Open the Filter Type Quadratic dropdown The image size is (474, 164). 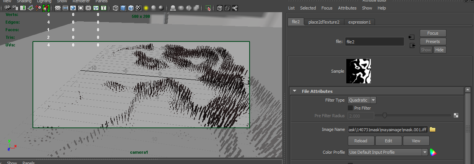pyautogui.click(x=362, y=100)
